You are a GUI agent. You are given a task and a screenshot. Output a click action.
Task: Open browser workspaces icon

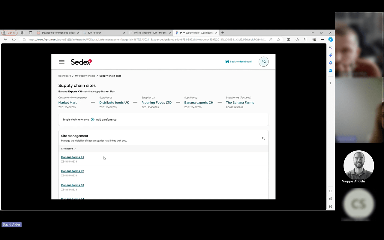(x=22, y=33)
